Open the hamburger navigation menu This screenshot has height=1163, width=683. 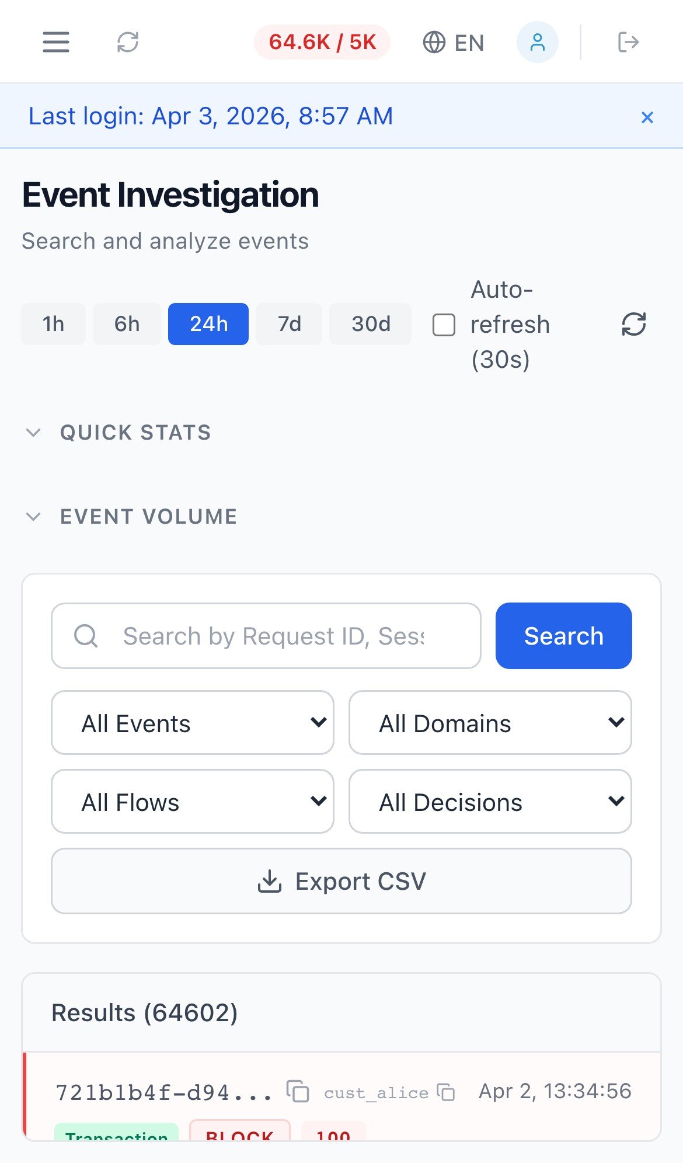click(x=55, y=42)
